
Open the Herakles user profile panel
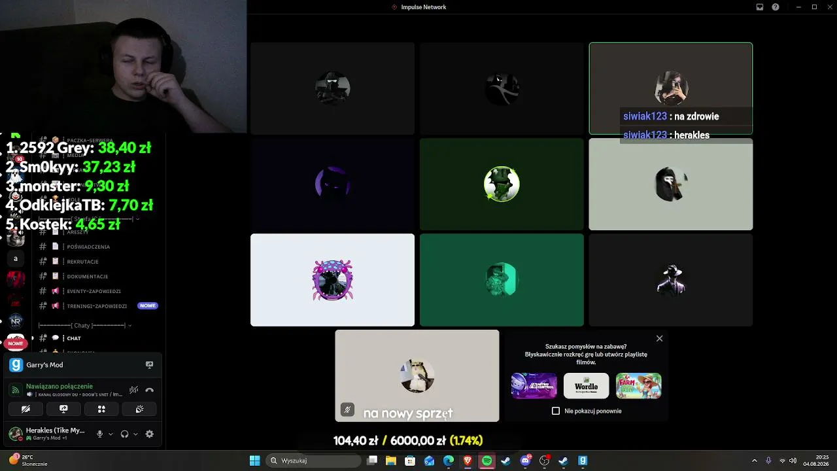click(47, 433)
